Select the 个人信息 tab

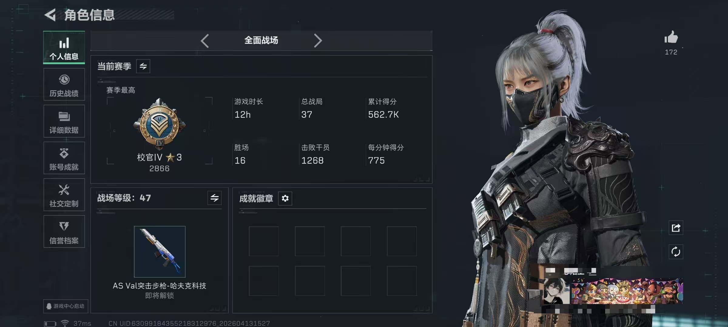(x=64, y=47)
